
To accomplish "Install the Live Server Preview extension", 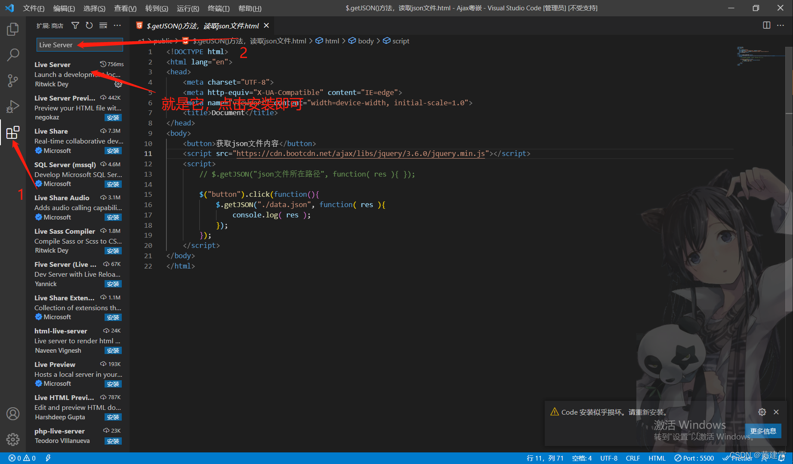I will point(113,118).
